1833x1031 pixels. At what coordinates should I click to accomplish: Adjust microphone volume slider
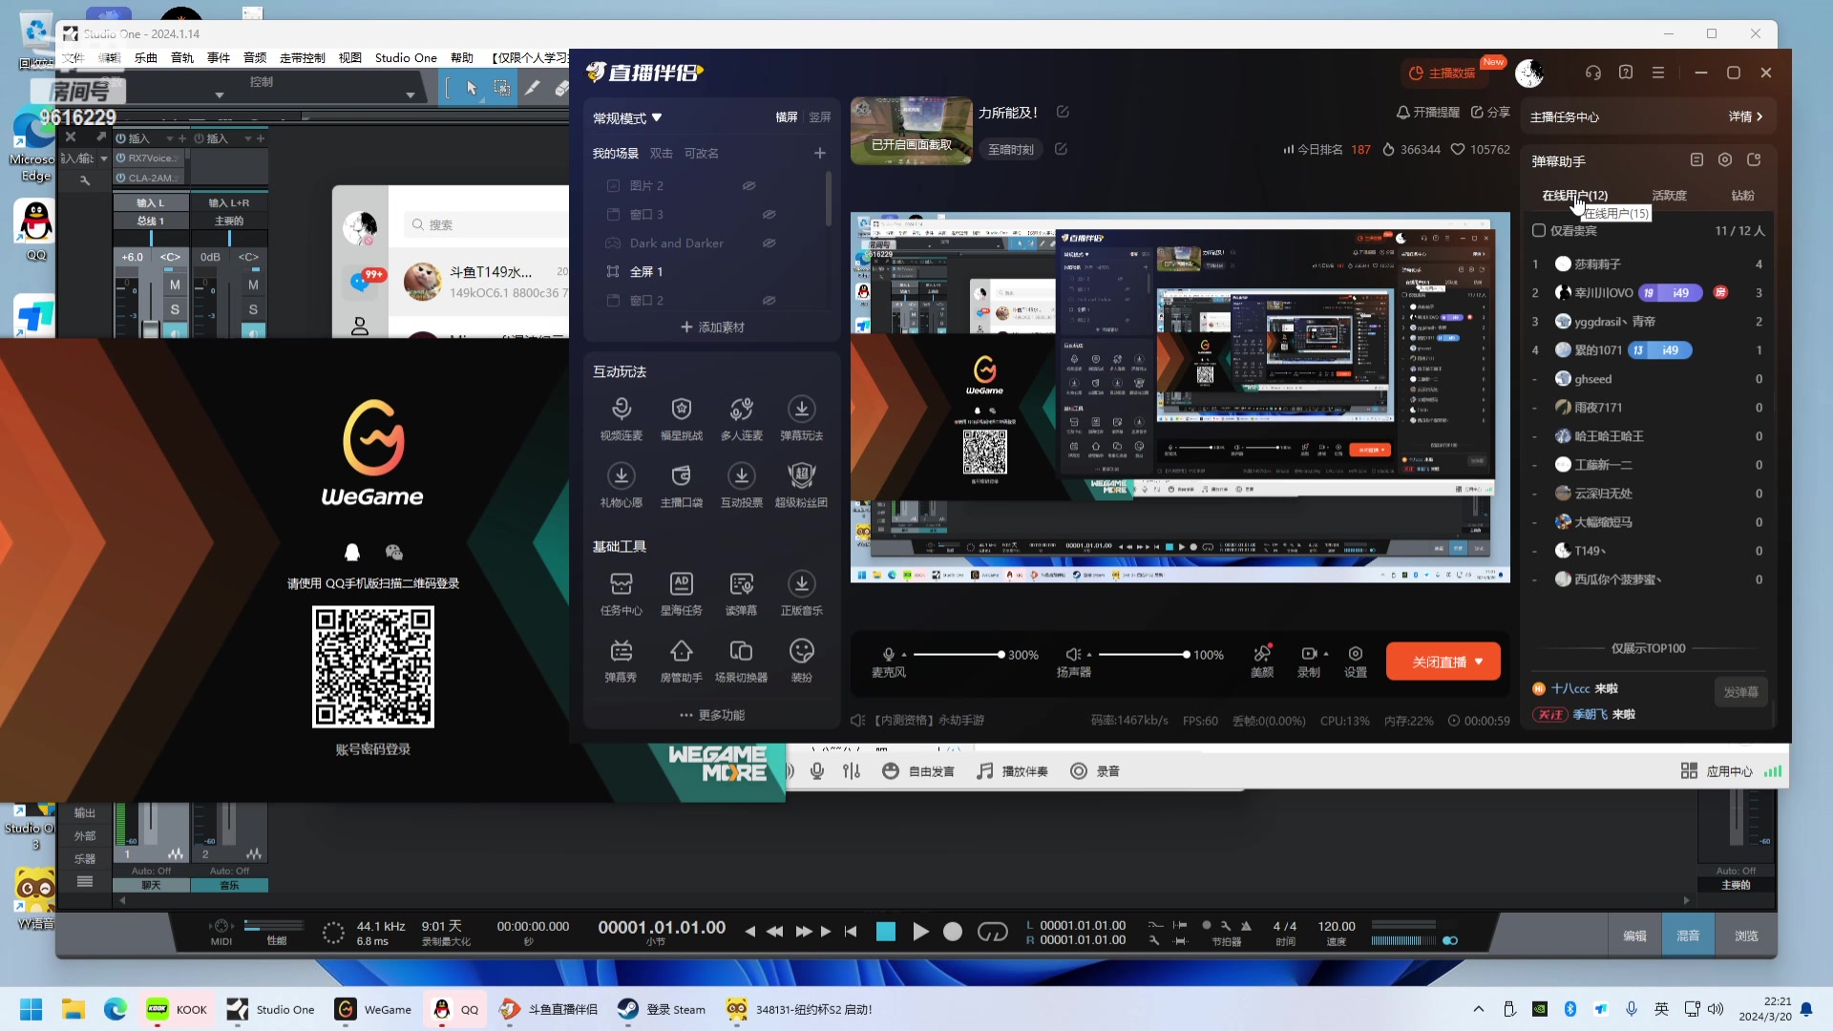959,654
